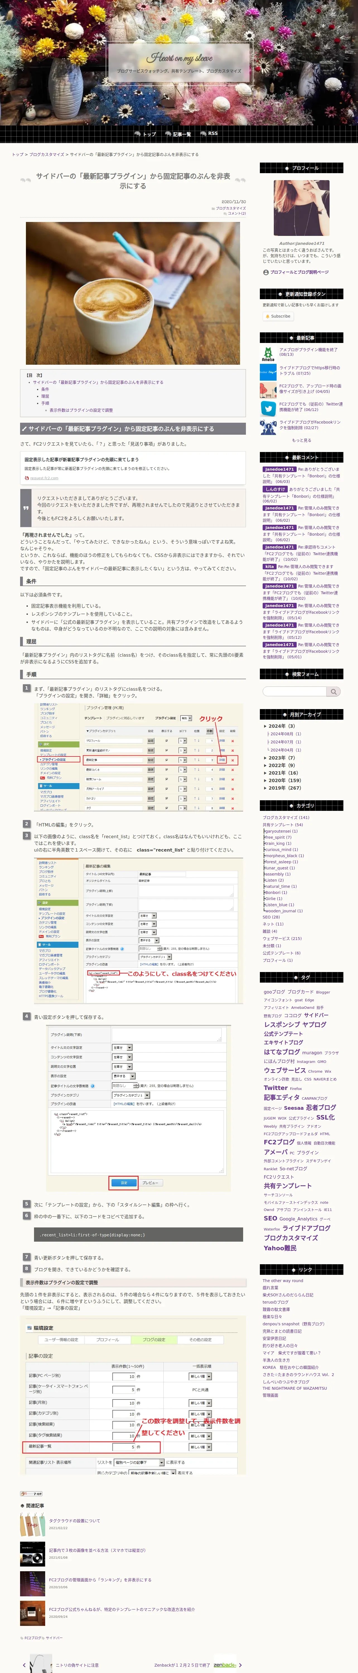
Task: Click the サイドバー tag below related articles
Action: coord(54,1638)
